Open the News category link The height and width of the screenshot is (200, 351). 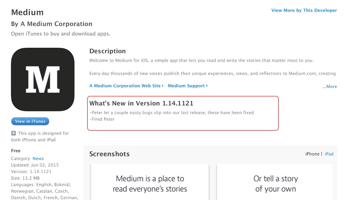pyautogui.click(x=38, y=158)
